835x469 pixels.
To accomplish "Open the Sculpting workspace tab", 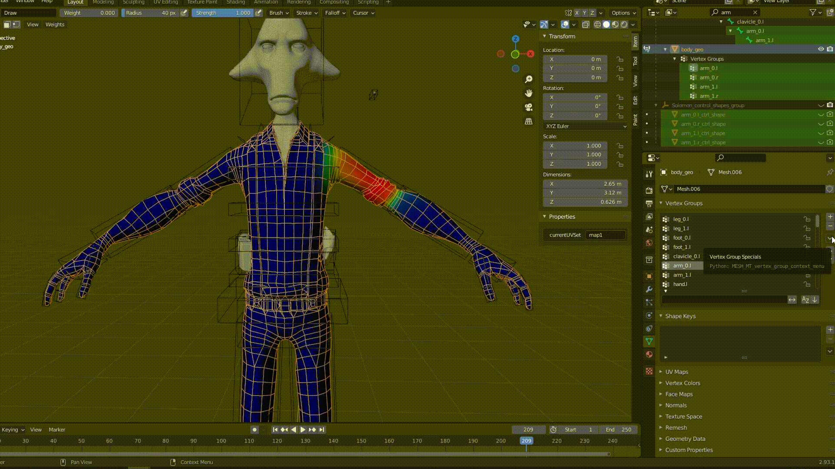I will (134, 2).
